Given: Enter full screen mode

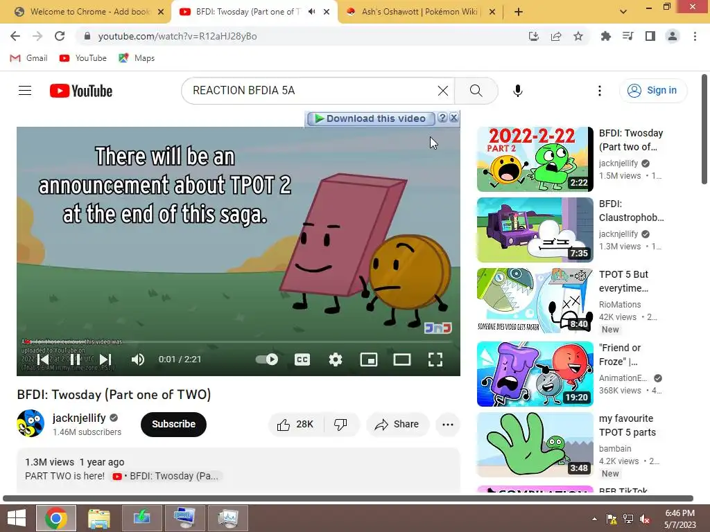Looking at the screenshot, I should [435, 360].
